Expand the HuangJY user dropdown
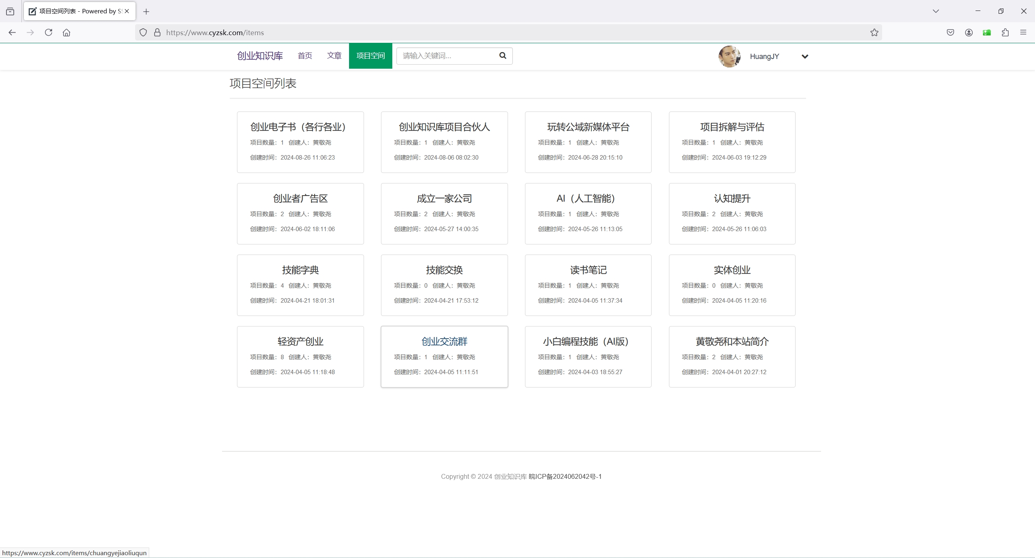The width and height of the screenshot is (1035, 558). tap(805, 57)
